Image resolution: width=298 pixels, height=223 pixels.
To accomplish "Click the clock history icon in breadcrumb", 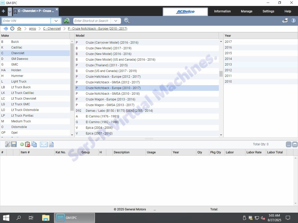I will [12, 29].
